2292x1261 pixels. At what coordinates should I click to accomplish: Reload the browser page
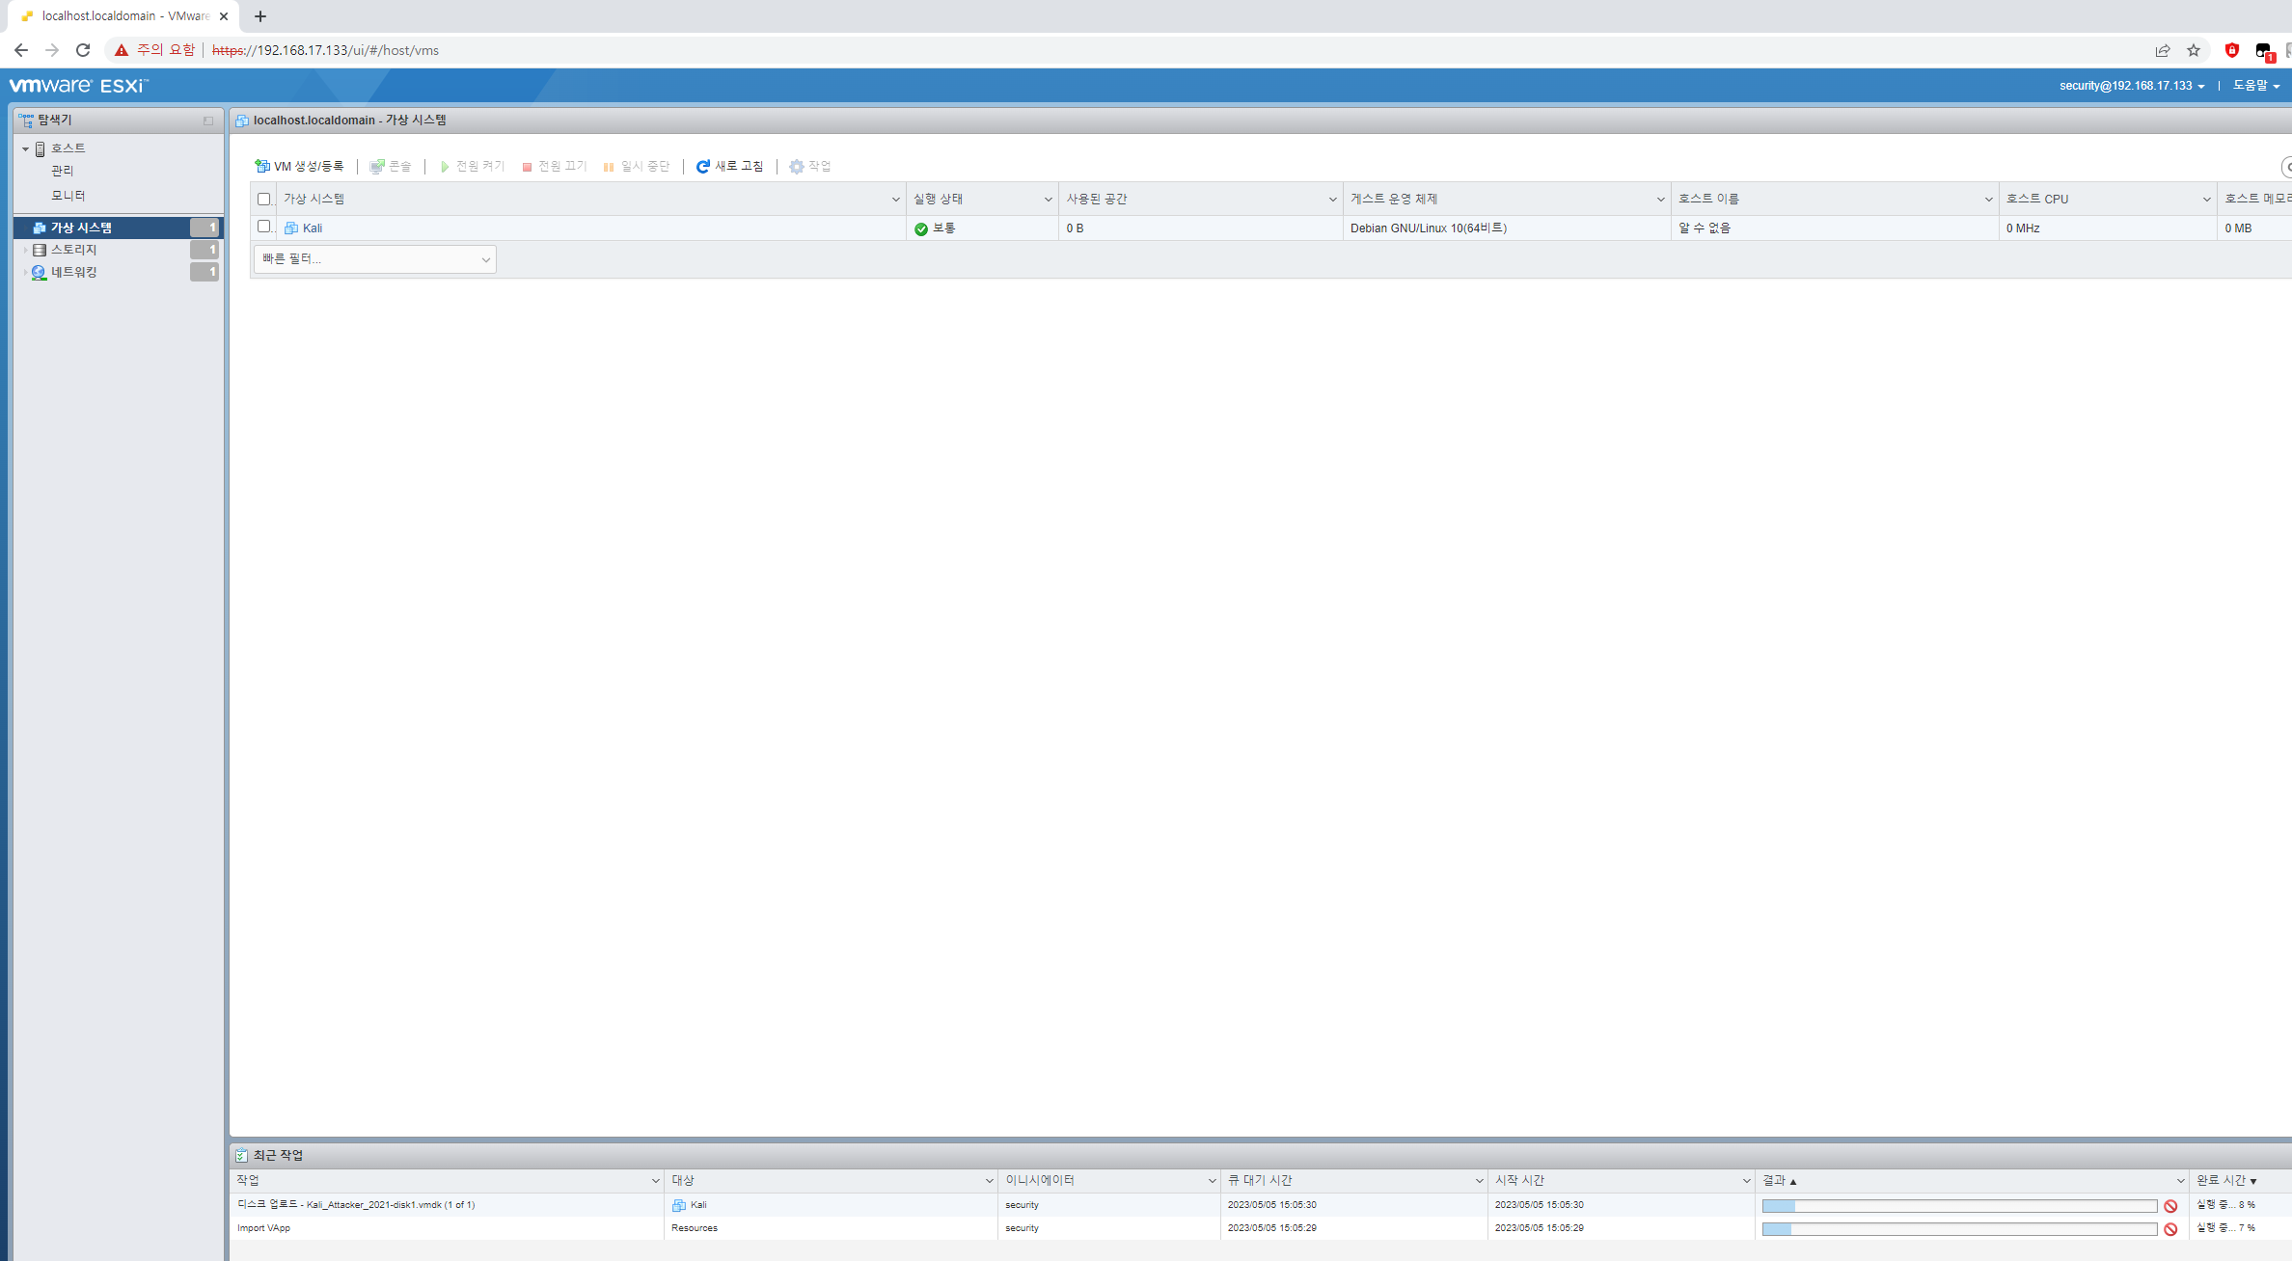pyautogui.click(x=83, y=50)
